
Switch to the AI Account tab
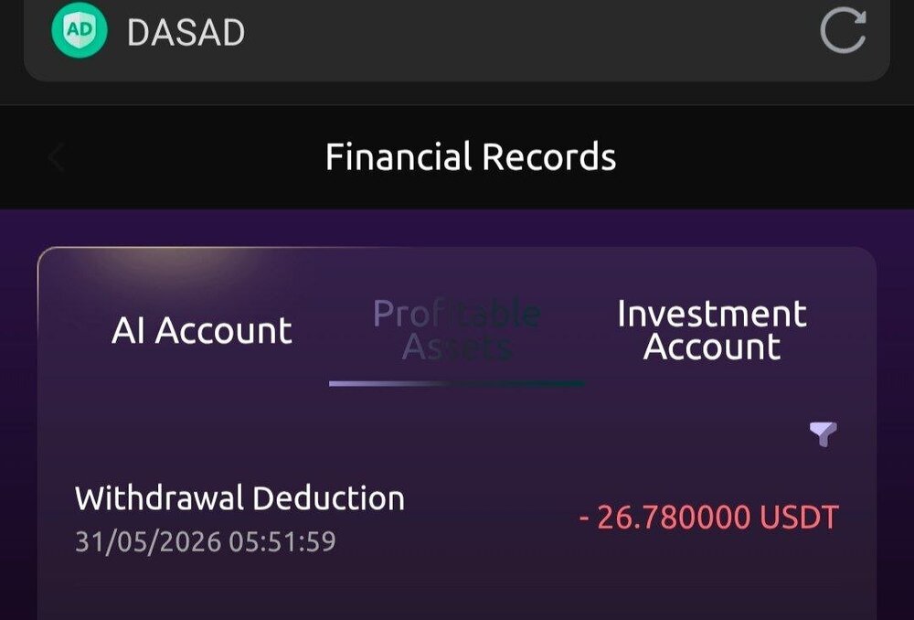[202, 330]
